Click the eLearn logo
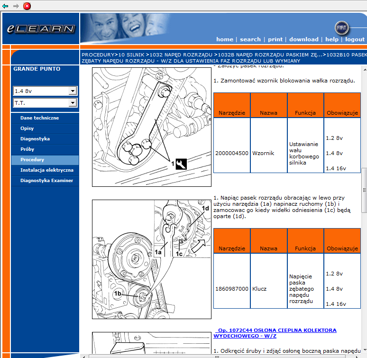 pos(41,29)
